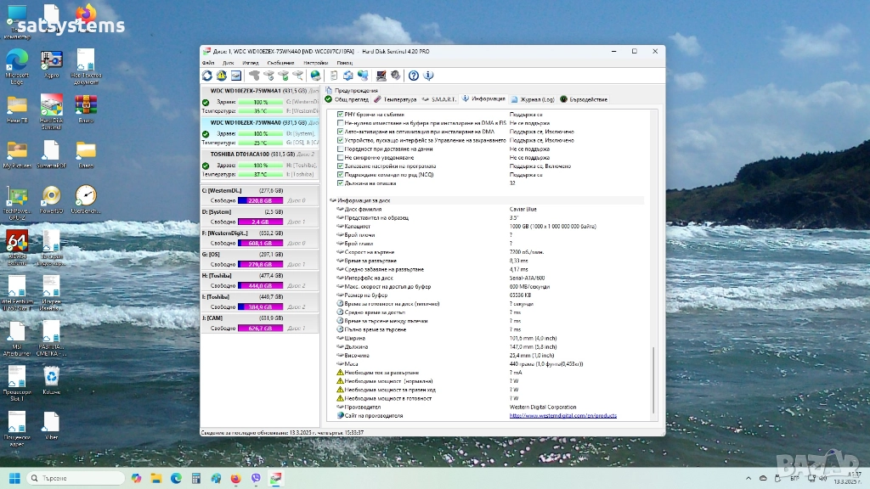Click the refresh disk status toolbar icon
Screen dimensions: 870x489
[206, 76]
